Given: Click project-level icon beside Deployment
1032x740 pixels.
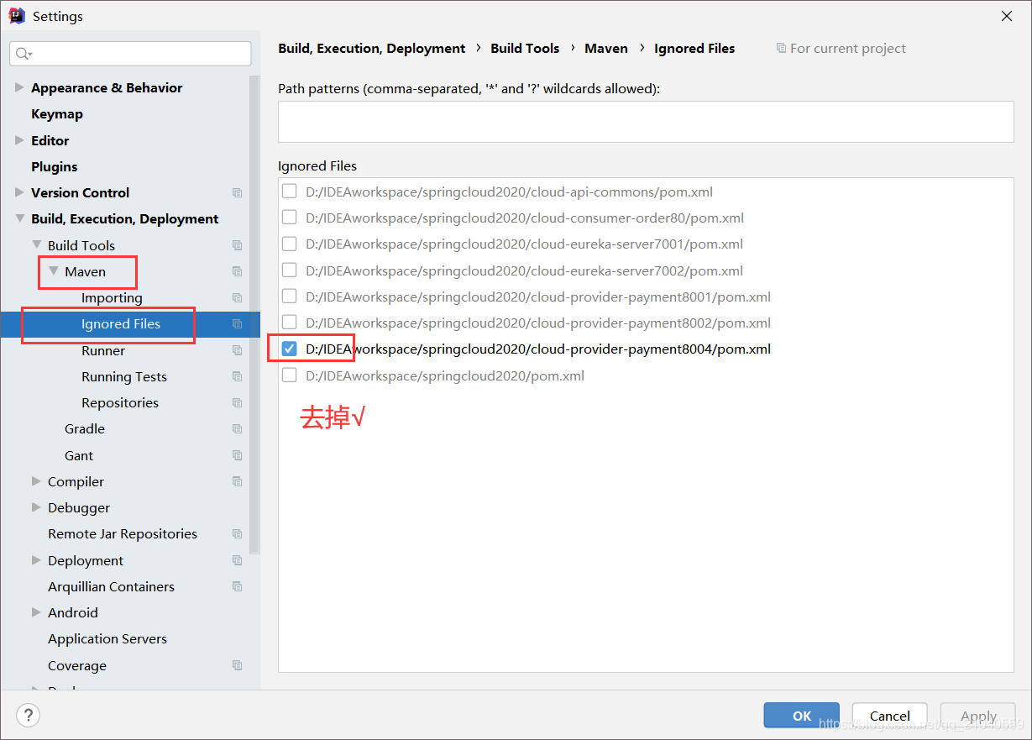Looking at the screenshot, I should [237, 560].
